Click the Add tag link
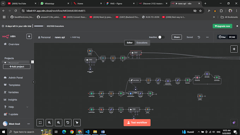Image resolution: width=240 pixels, height=135 pixels. click(75, 37)
